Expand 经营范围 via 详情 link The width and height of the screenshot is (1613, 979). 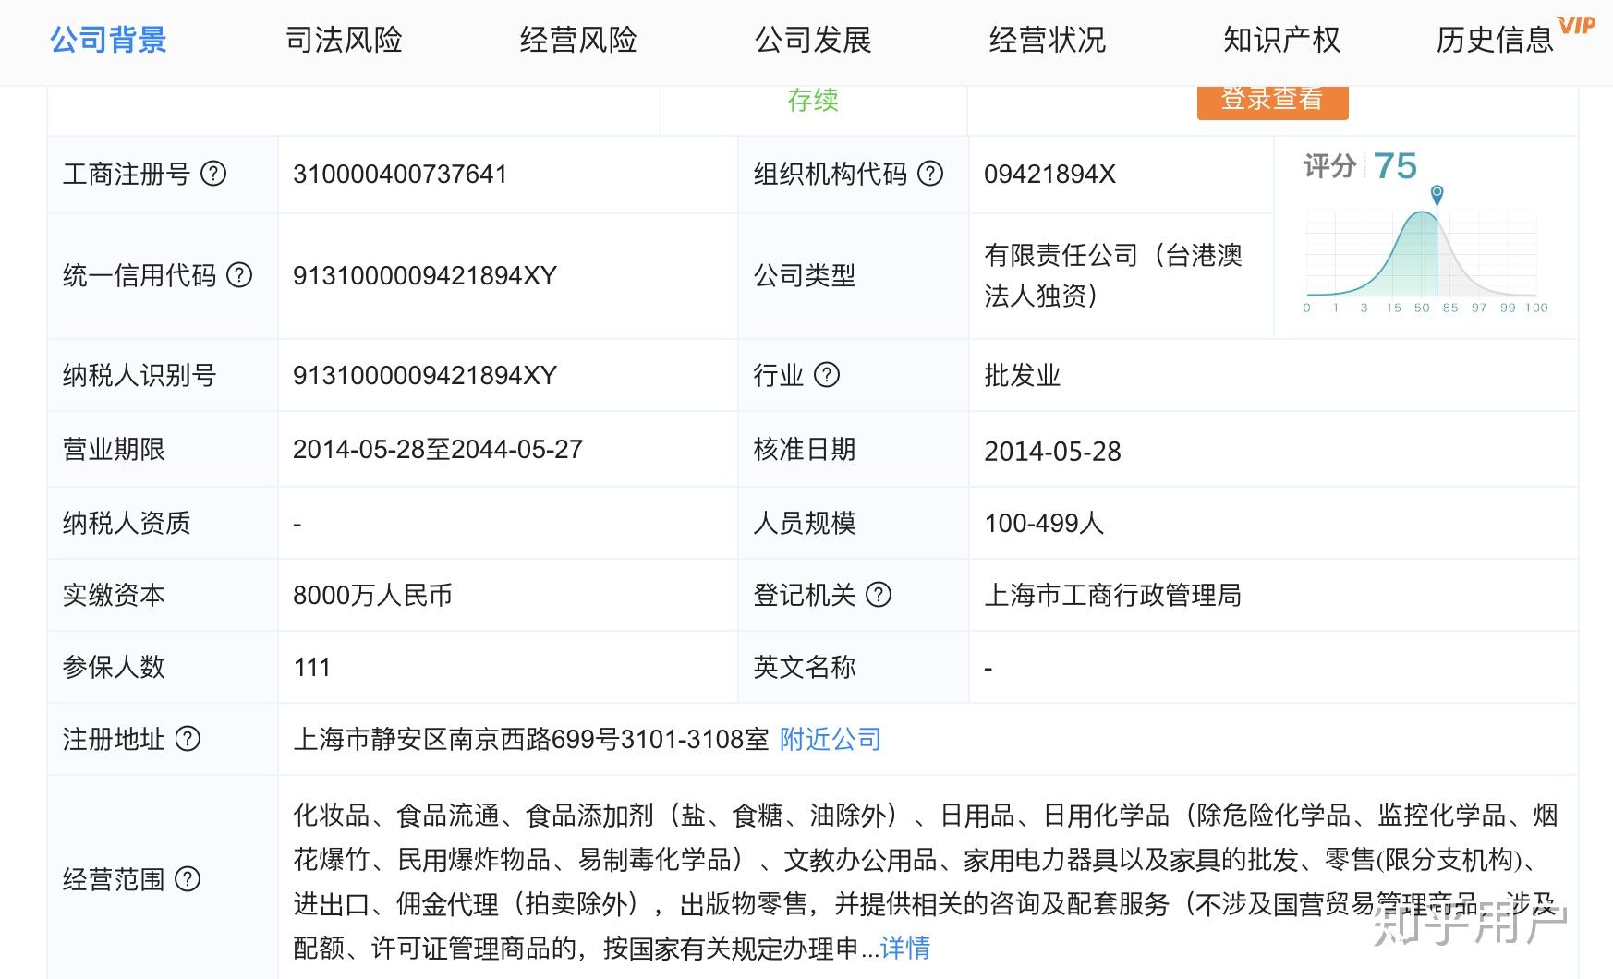[x=905, y=948]
